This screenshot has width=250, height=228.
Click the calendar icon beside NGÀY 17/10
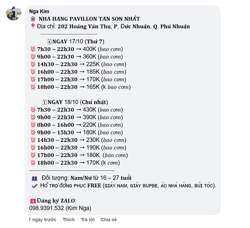(49, 41)
